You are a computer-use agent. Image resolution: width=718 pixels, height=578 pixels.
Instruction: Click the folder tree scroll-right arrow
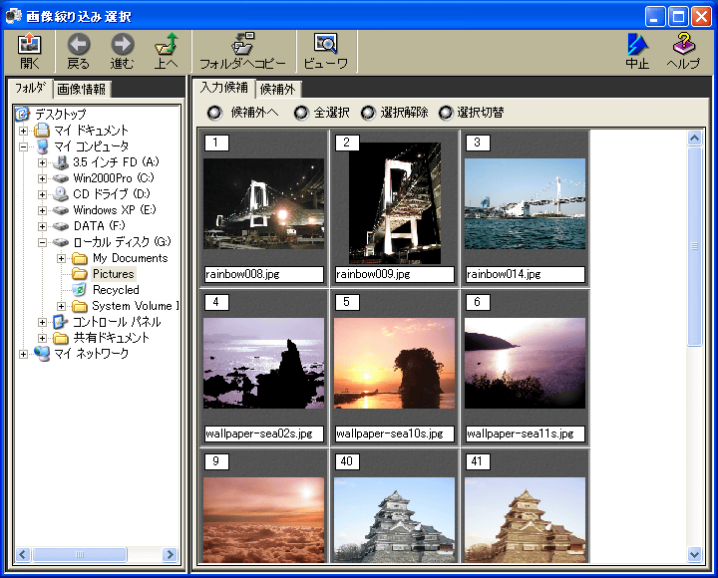tap(170, 555)
